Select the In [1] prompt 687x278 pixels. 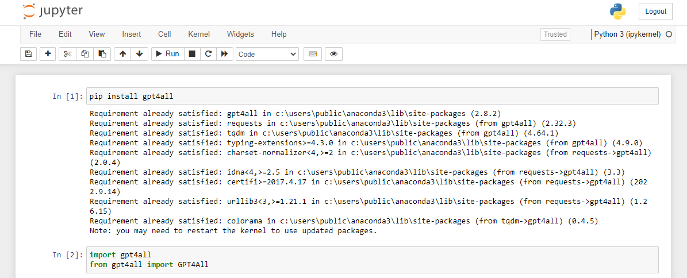tap(67, 96)
